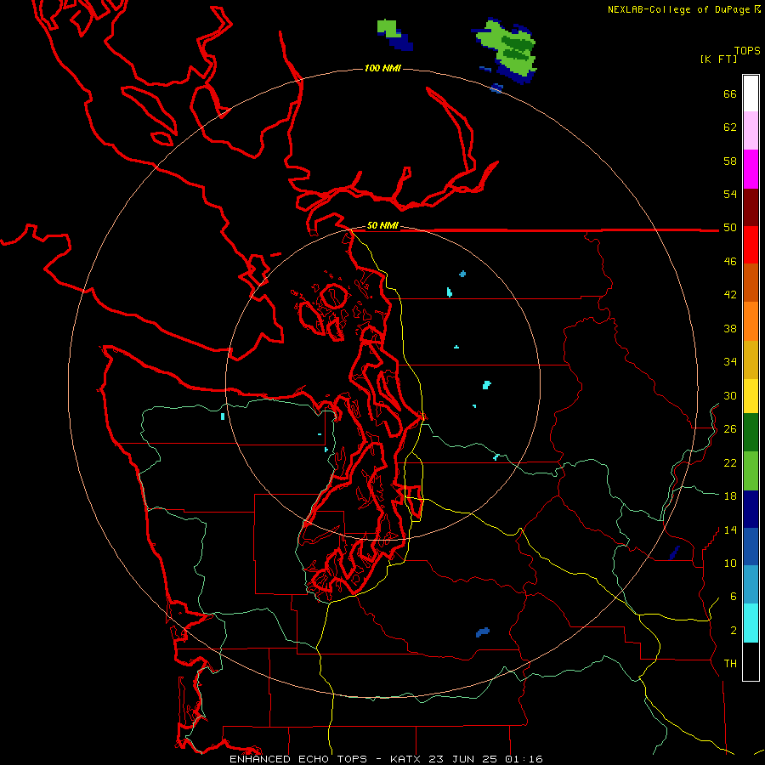Click legend value "30"
Viewport: 765px width, 765px height.
(730, 395)
